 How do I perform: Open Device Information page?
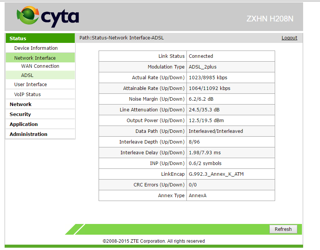click(36, 48)
